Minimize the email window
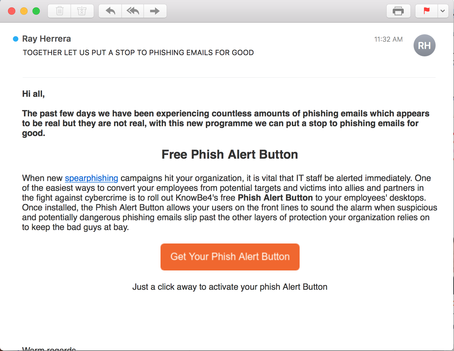The height and width of the screenshot is (351, 454). pyautogui.click(x=24, y=11)
